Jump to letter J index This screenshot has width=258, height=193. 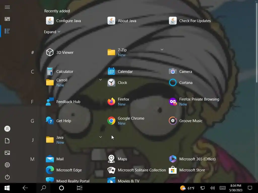point(33,140)
